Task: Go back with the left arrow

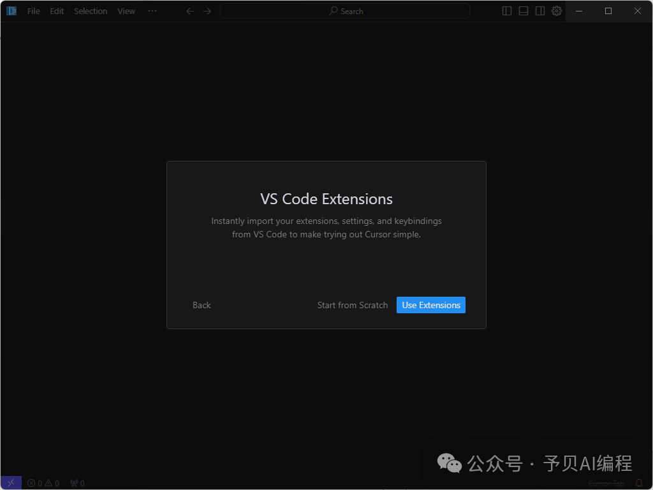Action: (x=190, y=11)
